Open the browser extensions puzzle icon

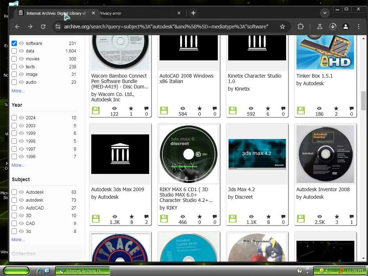tap(300, 27)
